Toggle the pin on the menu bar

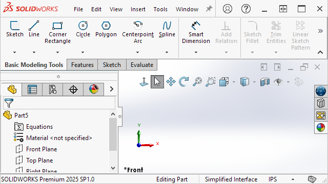point(209,9)
